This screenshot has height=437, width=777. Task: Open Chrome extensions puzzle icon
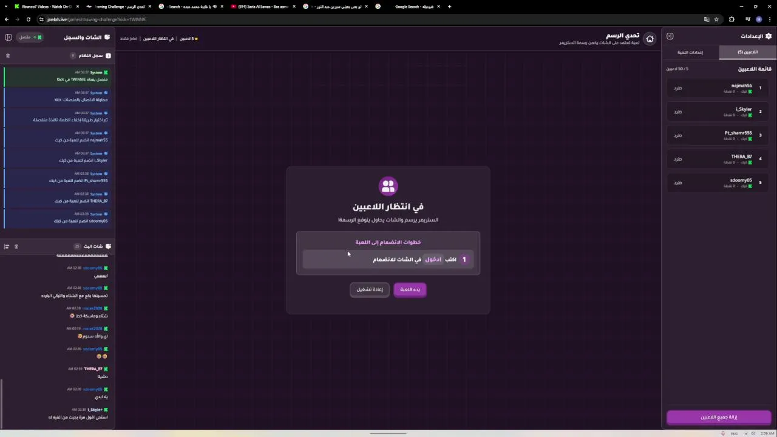click(731, 19)
